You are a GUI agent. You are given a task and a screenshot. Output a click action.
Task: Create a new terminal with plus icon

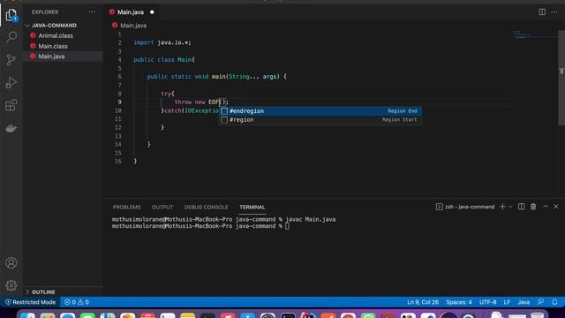(502, 207)
